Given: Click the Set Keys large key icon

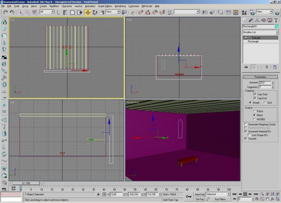Looking at the screenshot, I should (189, 197).
